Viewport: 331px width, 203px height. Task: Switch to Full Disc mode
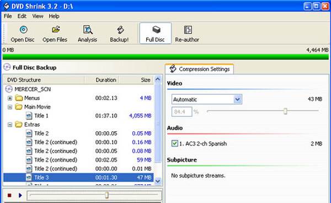pyautogui.click(x=156, y=33)
